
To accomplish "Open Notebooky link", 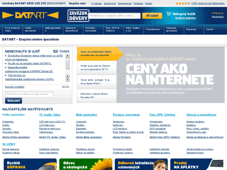I will pos(119,122).
